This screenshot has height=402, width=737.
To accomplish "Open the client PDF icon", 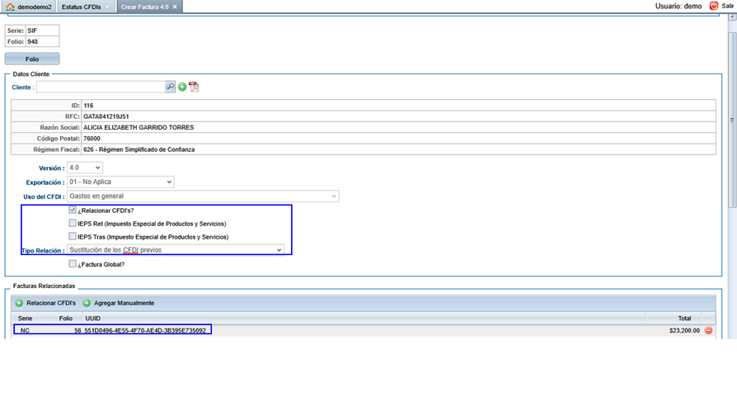I will pos(194,87).
